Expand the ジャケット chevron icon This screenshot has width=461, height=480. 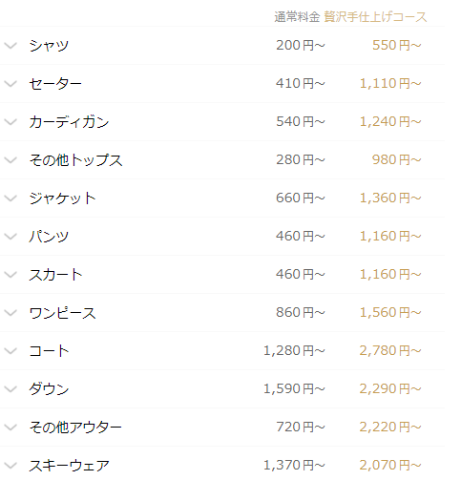click(10, 198)
